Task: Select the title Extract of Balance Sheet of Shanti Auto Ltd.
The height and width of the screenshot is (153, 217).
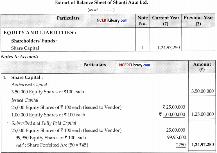Action: tap(101, 3)
